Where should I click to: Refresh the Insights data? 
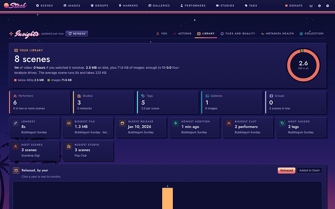[77, 34]
